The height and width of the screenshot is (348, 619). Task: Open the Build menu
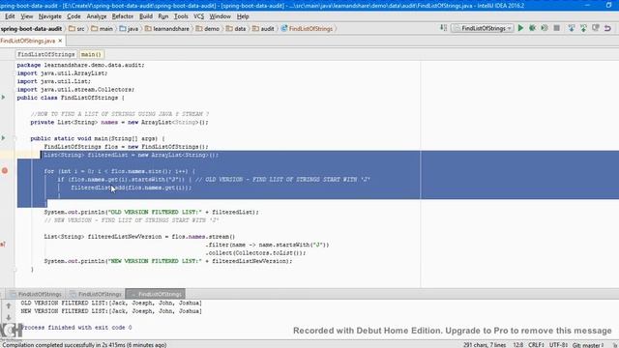(146, 16)
